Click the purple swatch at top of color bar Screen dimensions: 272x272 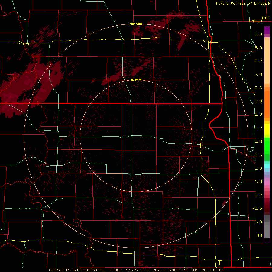(267, 30)
